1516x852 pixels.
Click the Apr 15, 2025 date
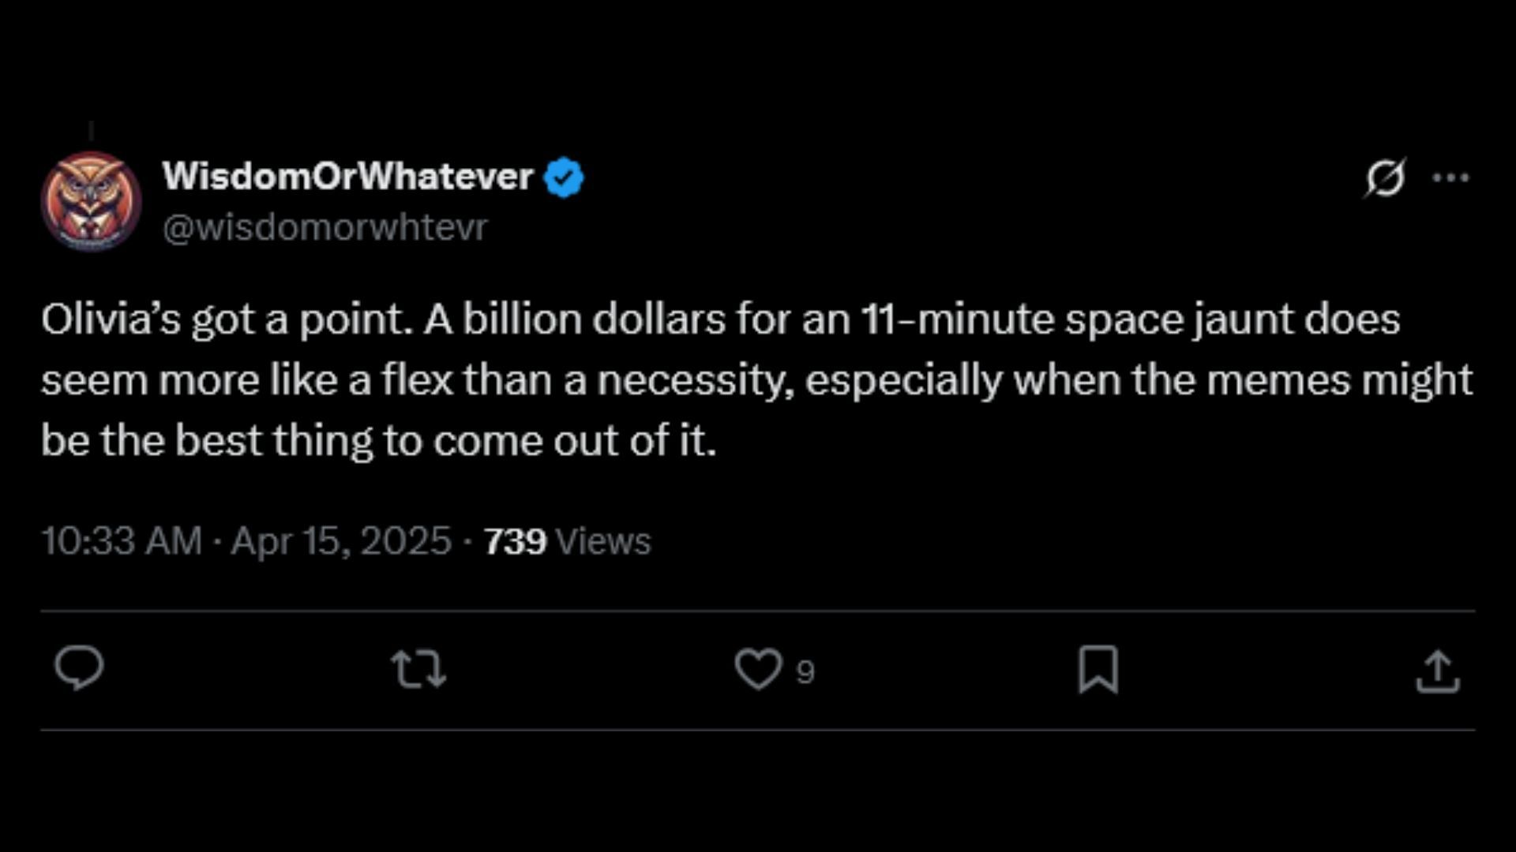tap(341, 541)
